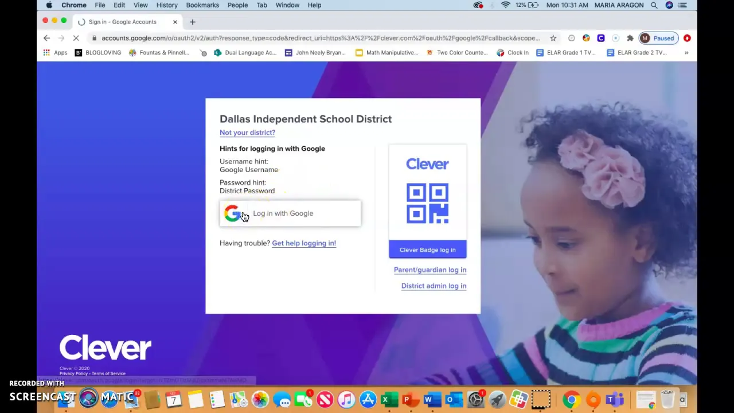This screenshot has width=734, height=413.
Task: Launch Music app from the Dock
Action: (346, 399)
